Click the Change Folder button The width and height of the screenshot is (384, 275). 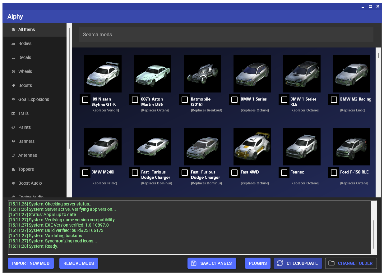(x=351, y=263)
